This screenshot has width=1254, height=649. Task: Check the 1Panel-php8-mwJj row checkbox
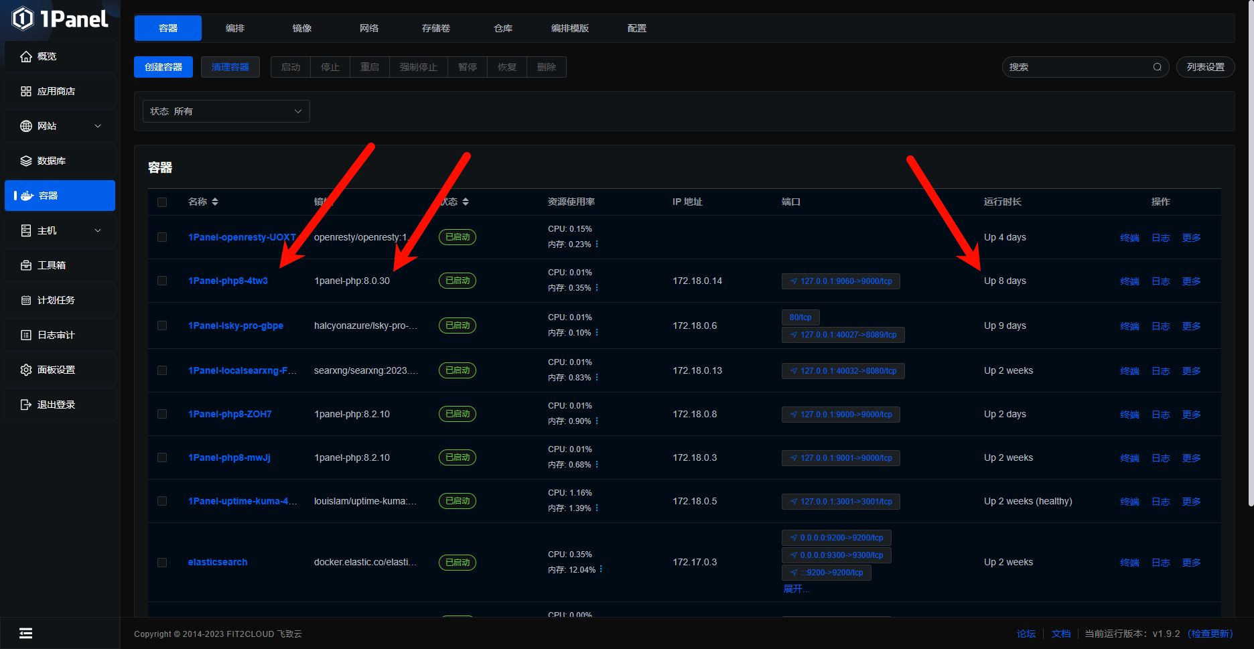point(162,457)
